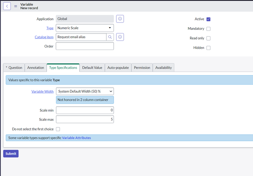Image resolution: width=253 pixels, height=176 pixels.
Task: Open the Variable Attributes link
Action: point(76,138)
